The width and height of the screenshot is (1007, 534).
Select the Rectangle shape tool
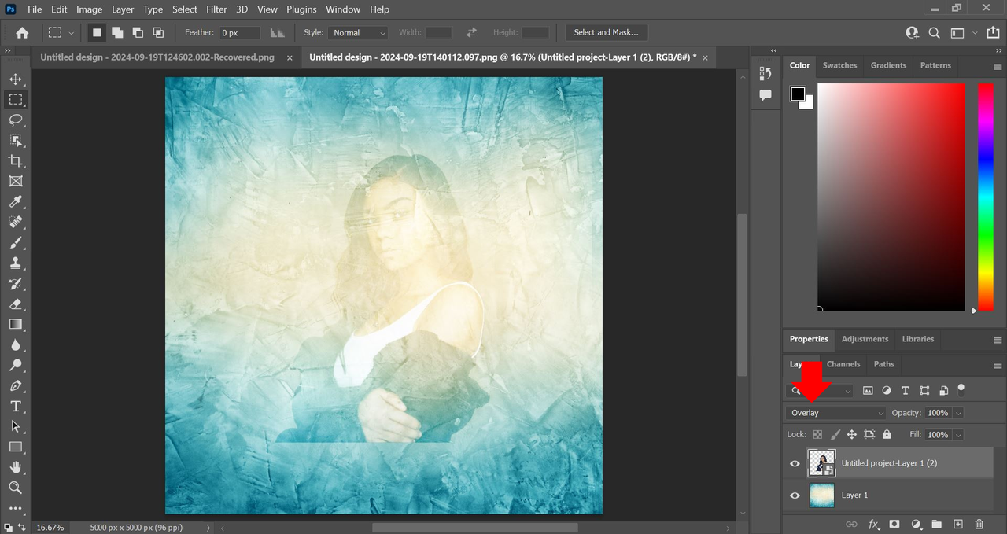15,447
